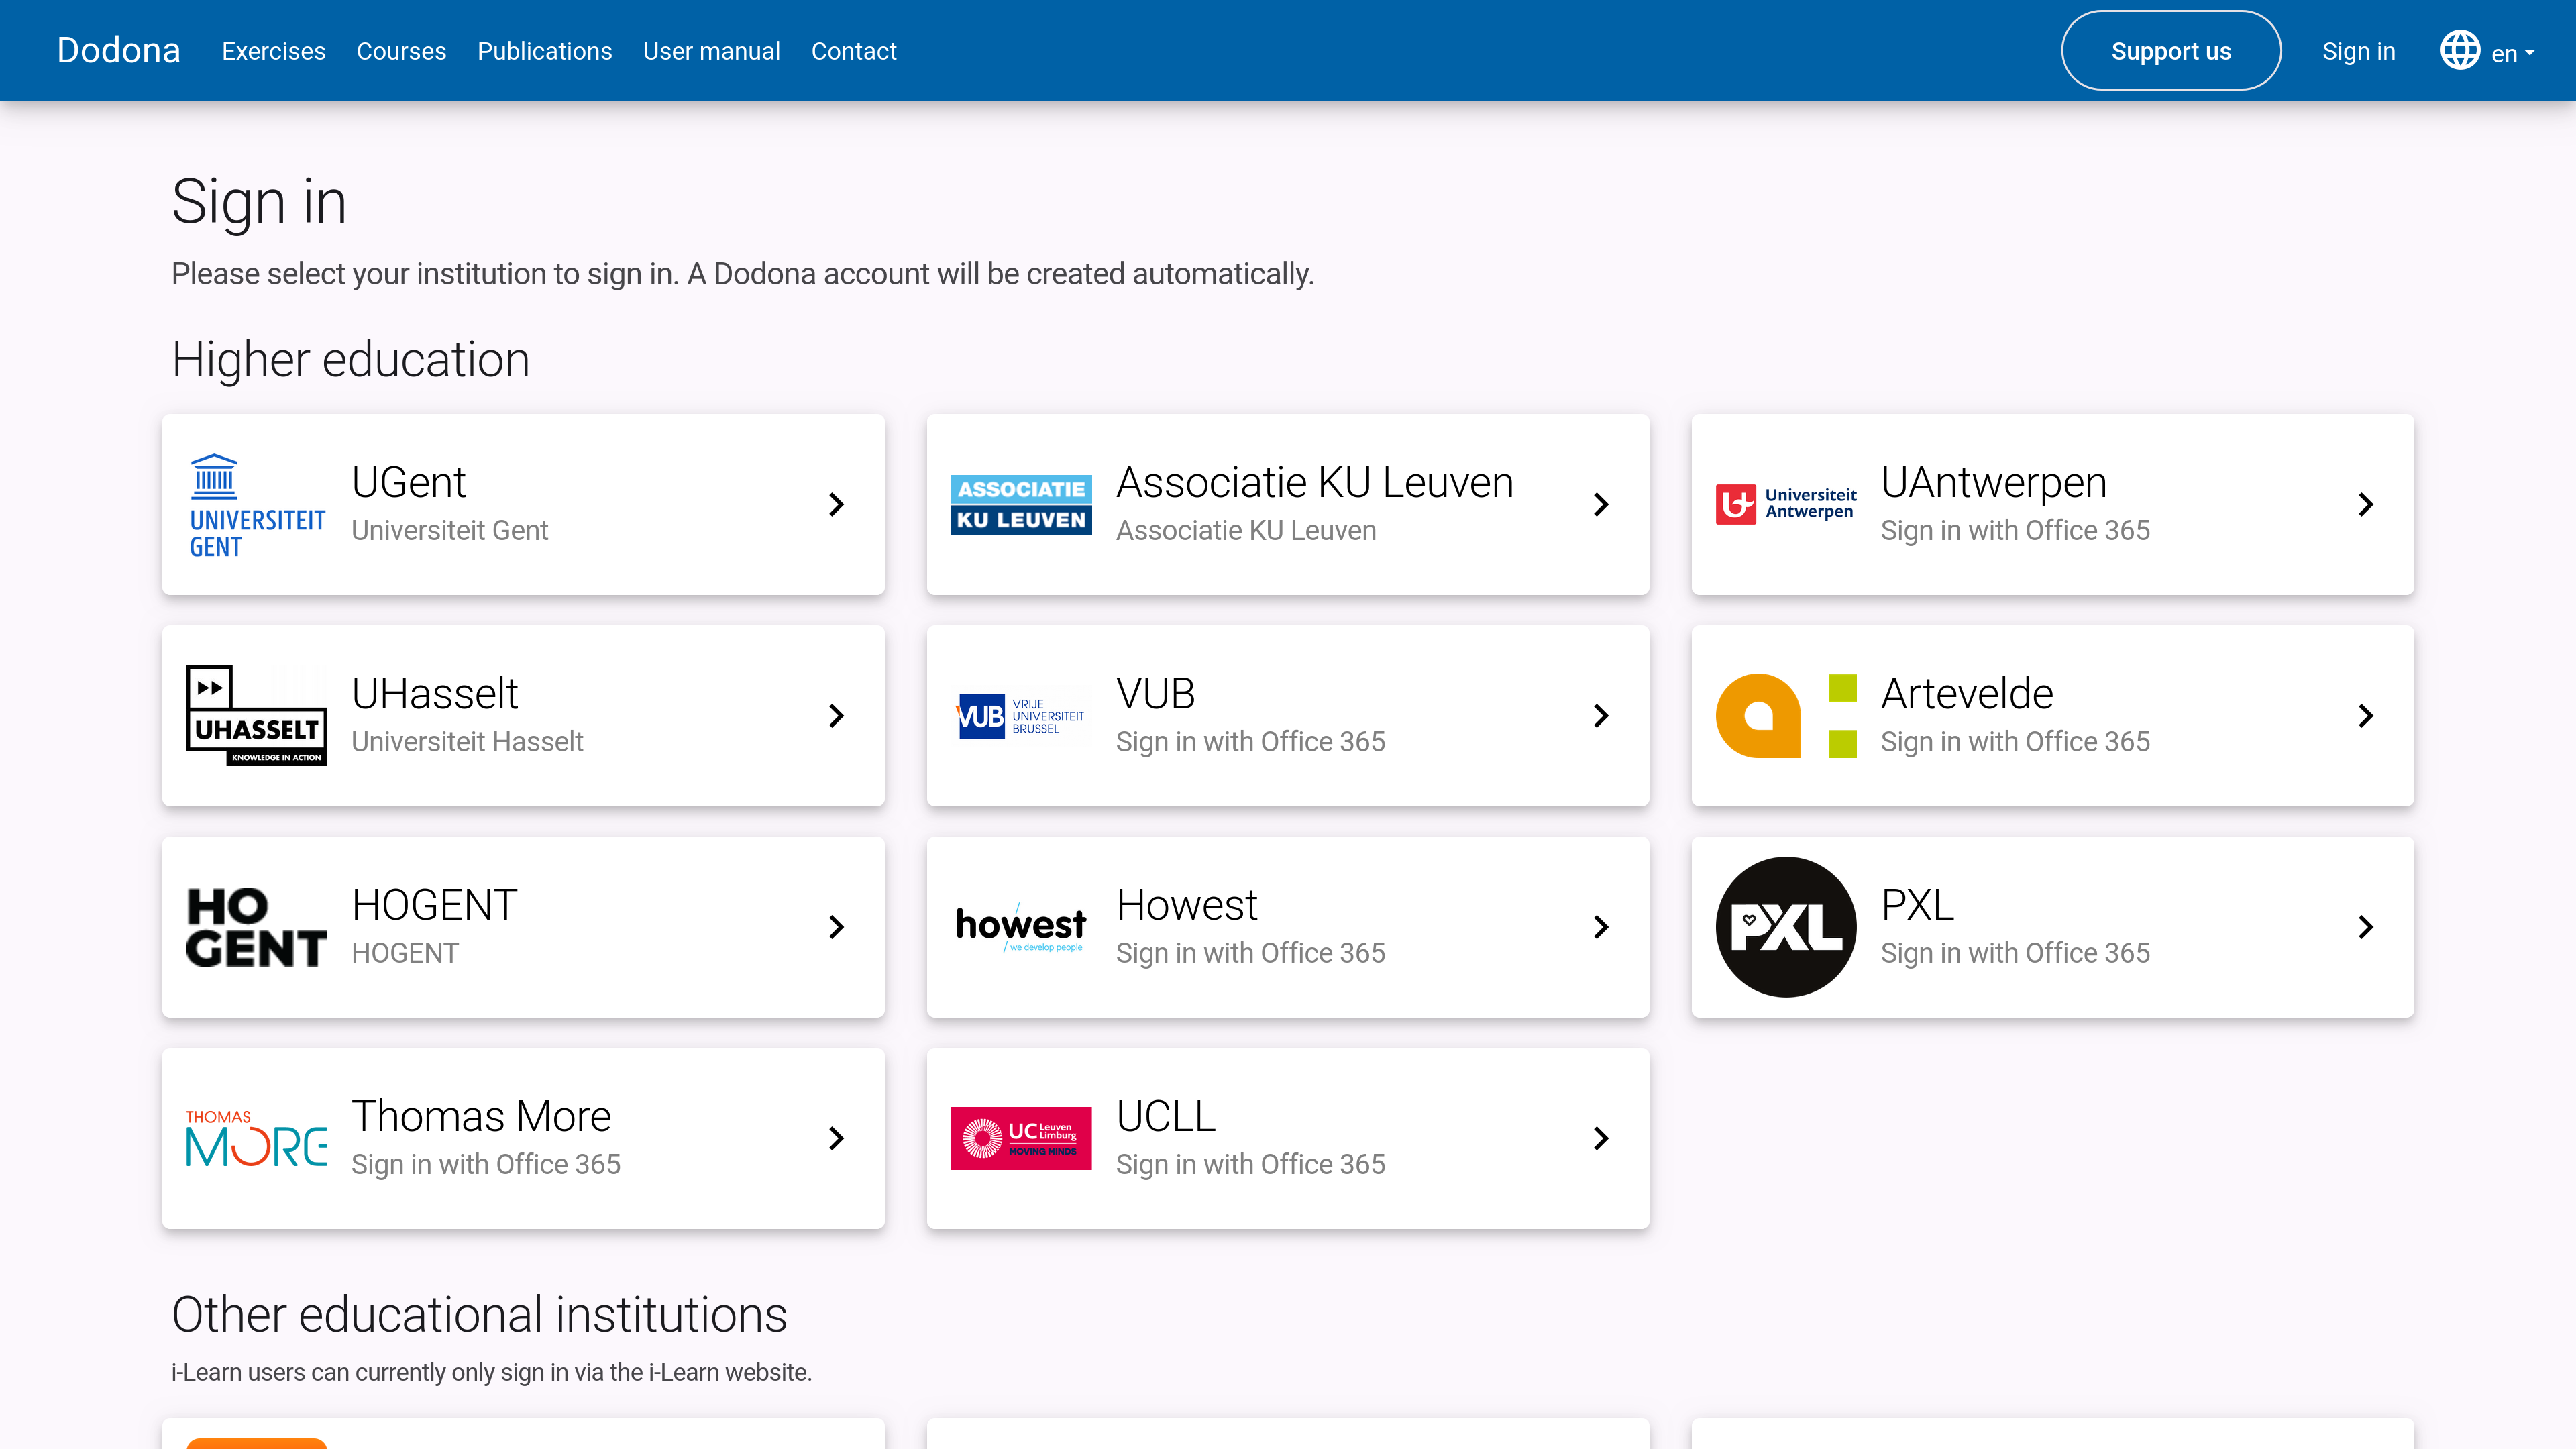Click 'Sign in with Office 365' under UAntwerpen
The height and width of the screenshot is (1449, 2576).
point(2015,530)
